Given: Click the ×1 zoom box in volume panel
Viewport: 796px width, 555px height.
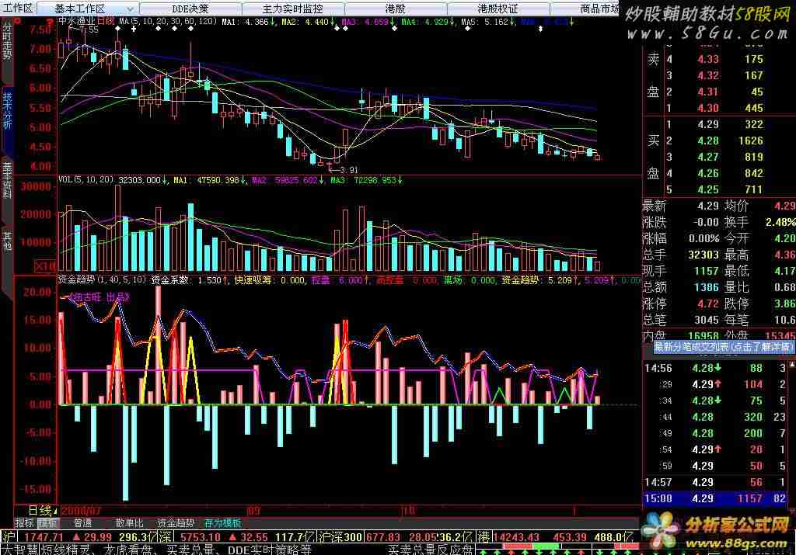Looking at the screenshot, I should point(45,266).
